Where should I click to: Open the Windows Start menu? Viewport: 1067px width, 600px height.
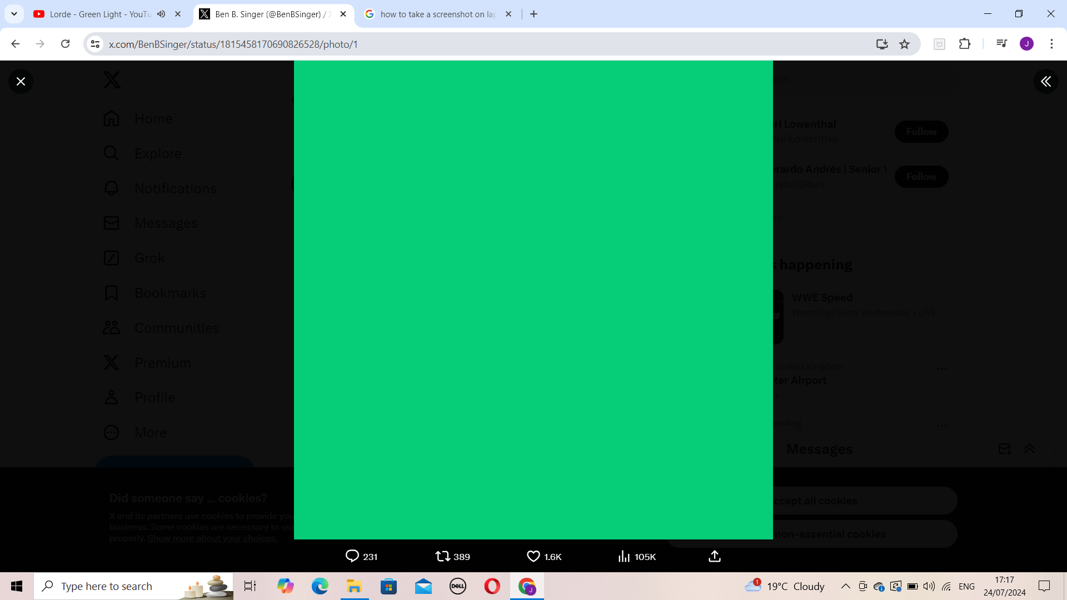tap(17, 586)
